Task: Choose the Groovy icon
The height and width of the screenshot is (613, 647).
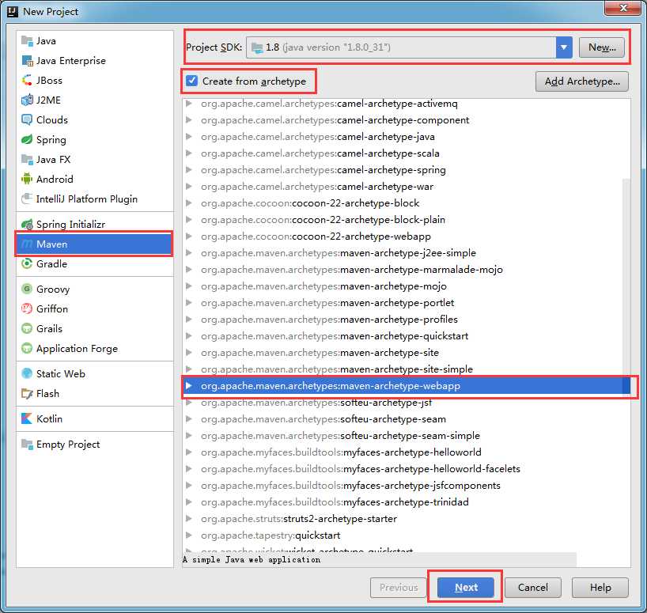Action: click(x=27, y=289)
